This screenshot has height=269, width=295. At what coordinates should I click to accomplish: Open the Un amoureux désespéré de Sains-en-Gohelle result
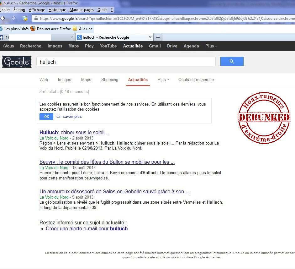pyautogui.click(x=114, y=191)
